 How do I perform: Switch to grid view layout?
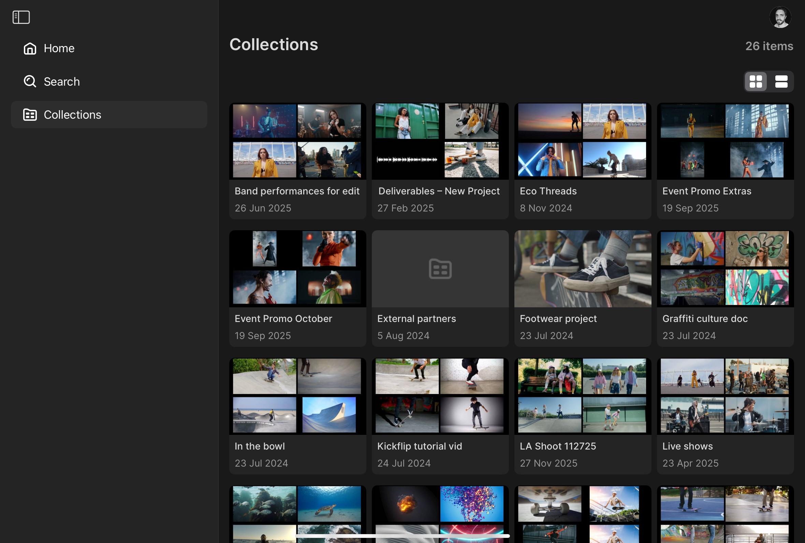pos(756,82)
